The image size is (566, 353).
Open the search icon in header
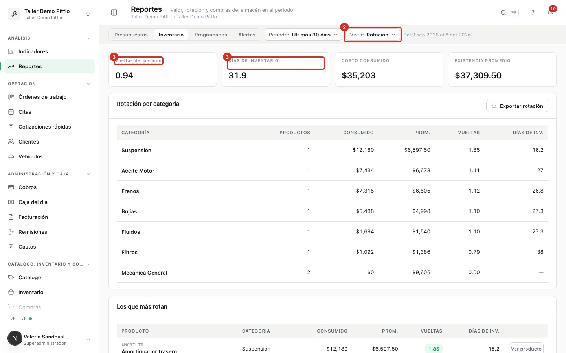[x=503, y=13]
